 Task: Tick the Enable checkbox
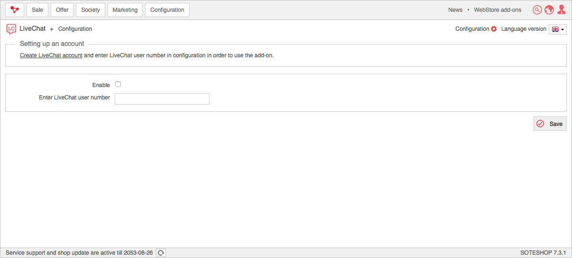coord(118,84)
